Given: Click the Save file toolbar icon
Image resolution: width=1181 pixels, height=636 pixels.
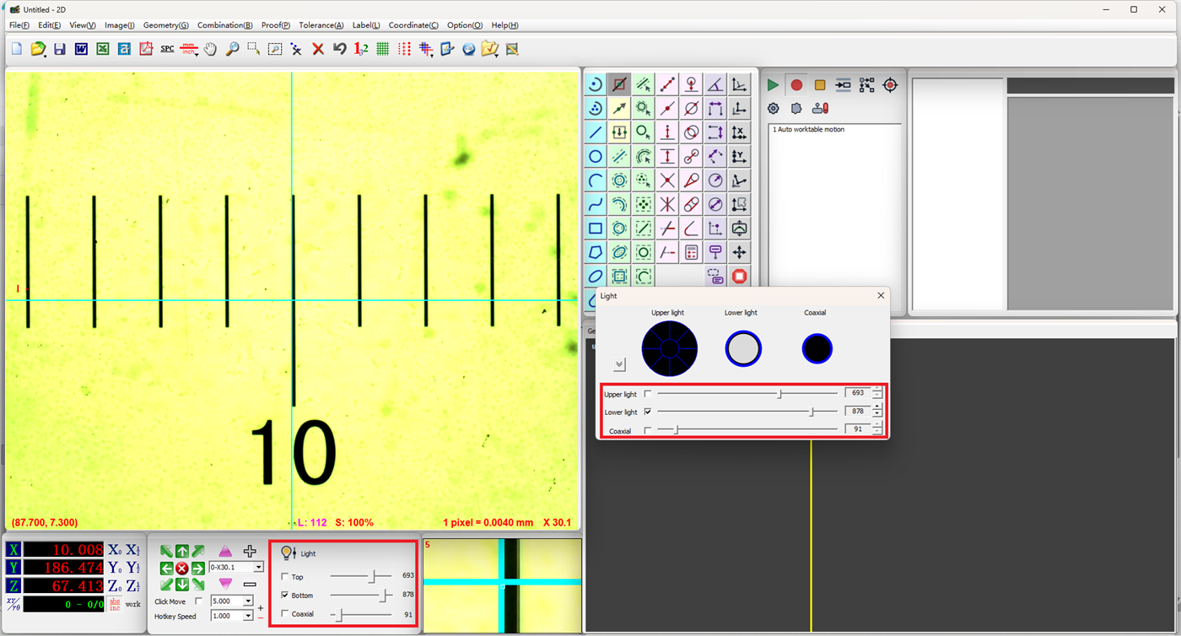Looking at the screenshot, I should (59, 49).
